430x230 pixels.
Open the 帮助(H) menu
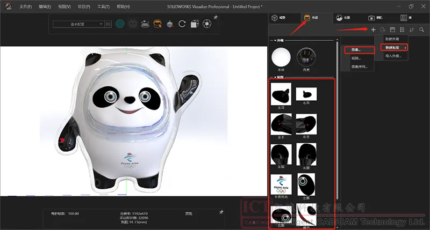coord(123,6)
